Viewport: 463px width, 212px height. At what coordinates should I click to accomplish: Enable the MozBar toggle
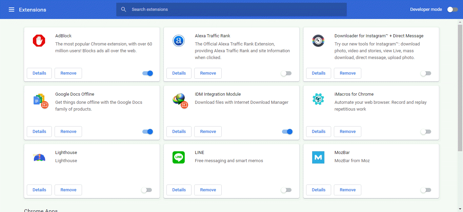coord(426,190)
